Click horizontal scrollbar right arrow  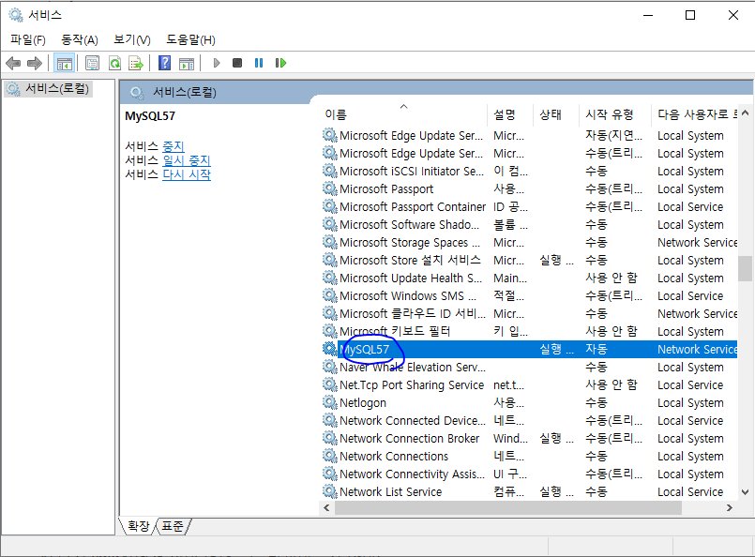(x=730, y=508)
